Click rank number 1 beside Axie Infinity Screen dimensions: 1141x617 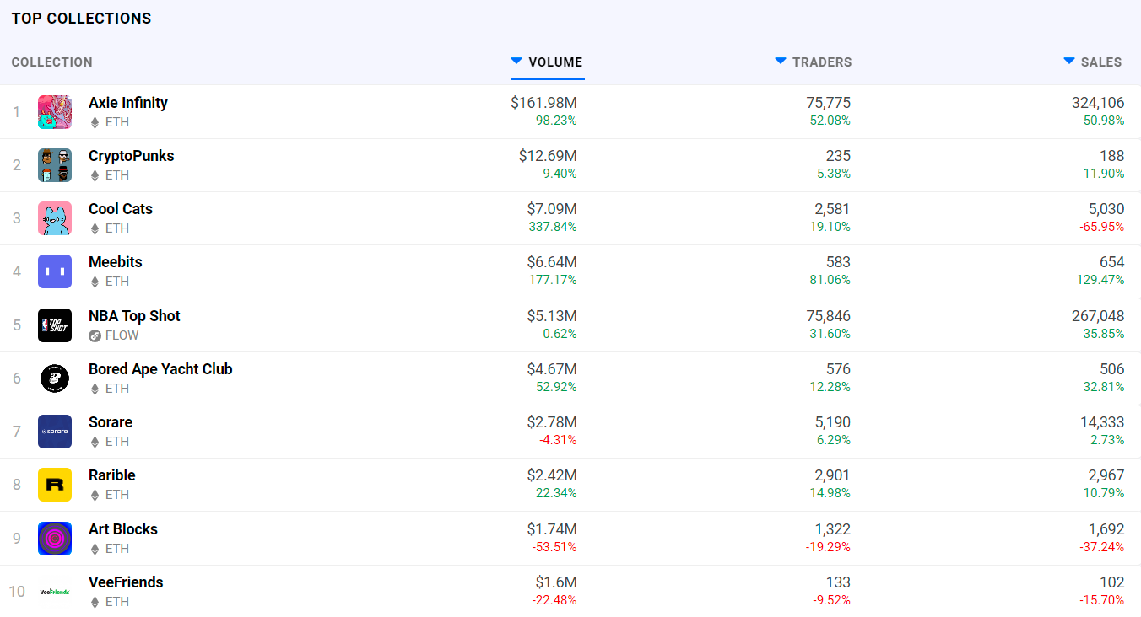pos(16,112)
